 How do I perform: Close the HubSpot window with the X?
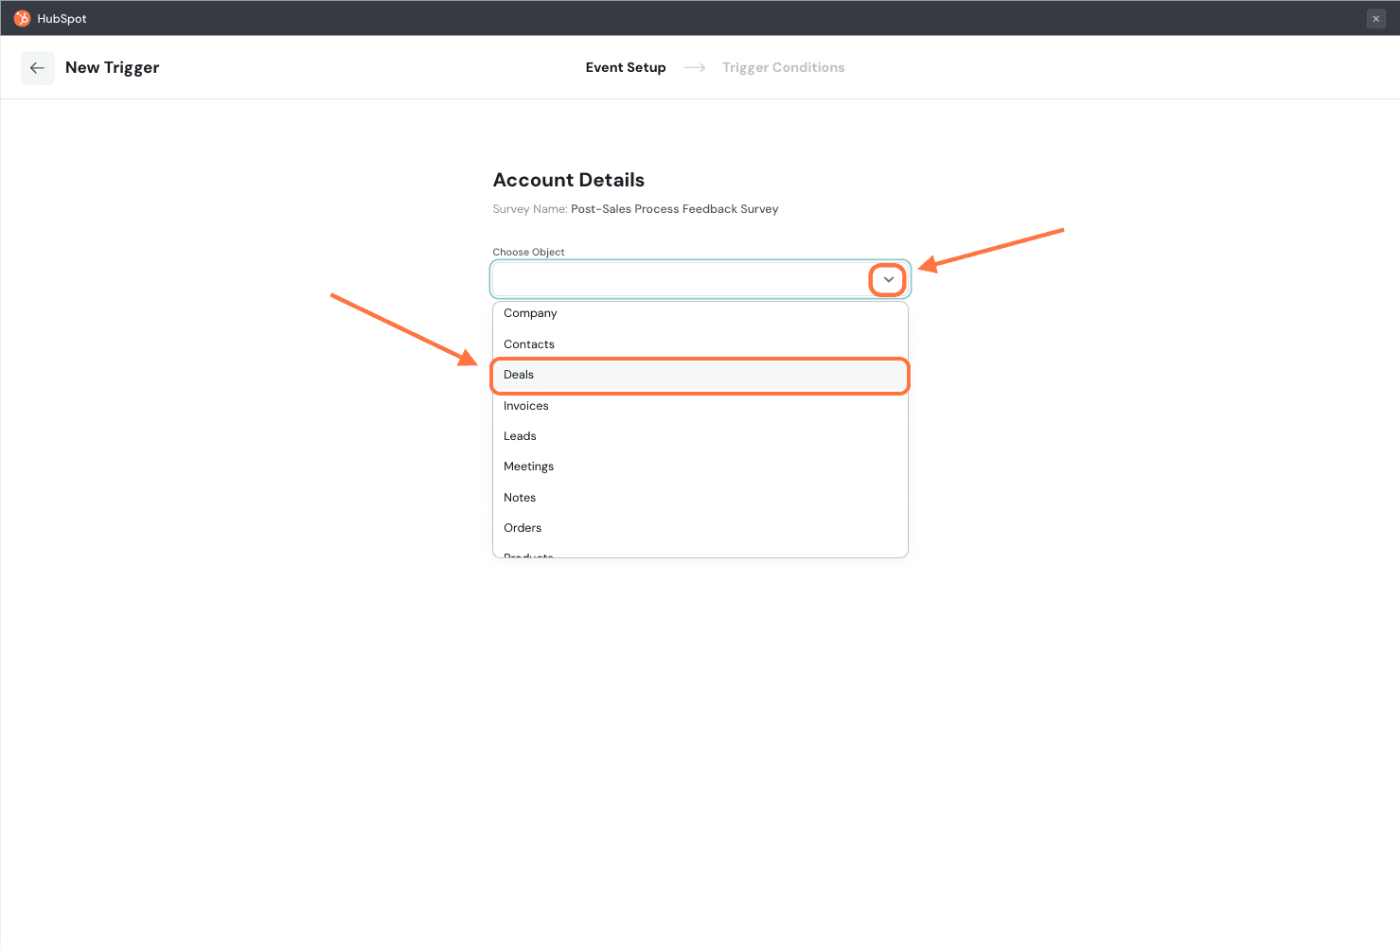click(x=1375, y=19)
